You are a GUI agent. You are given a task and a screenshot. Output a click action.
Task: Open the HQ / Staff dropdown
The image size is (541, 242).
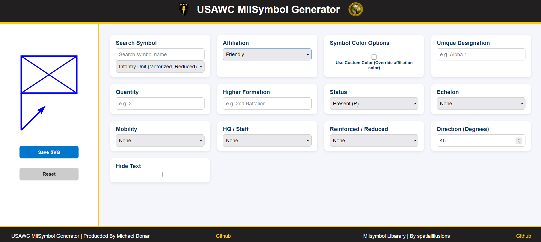[x=267, y=140]
